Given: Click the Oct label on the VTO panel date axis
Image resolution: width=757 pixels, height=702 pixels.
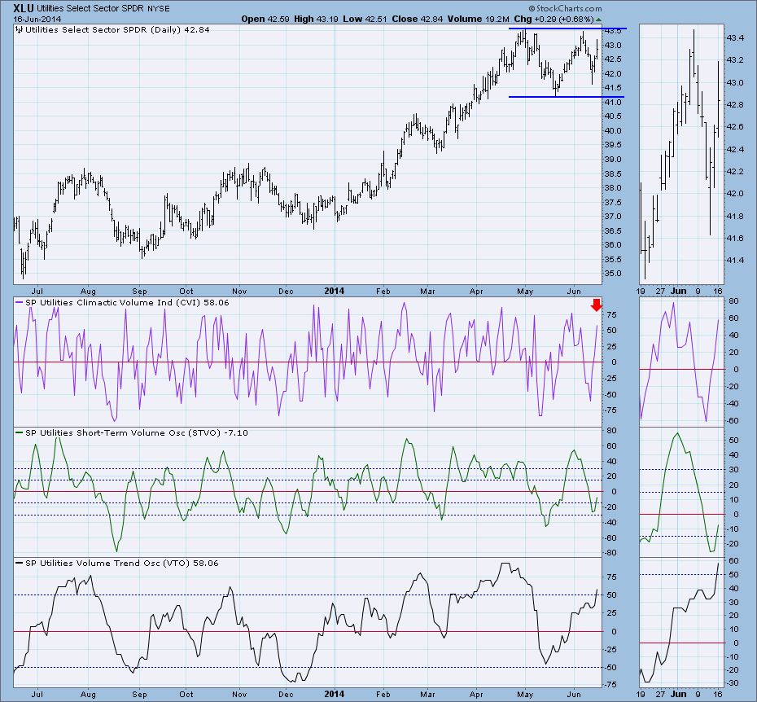Looking at the screenshot, I should point(186,695).
